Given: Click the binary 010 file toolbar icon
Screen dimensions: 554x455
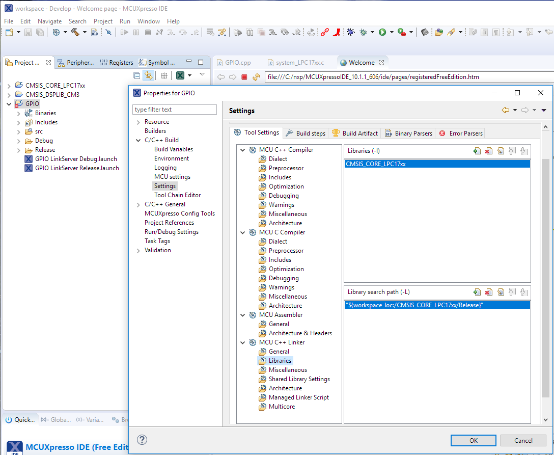Looking at the screenshot, I should pos(94,33).
